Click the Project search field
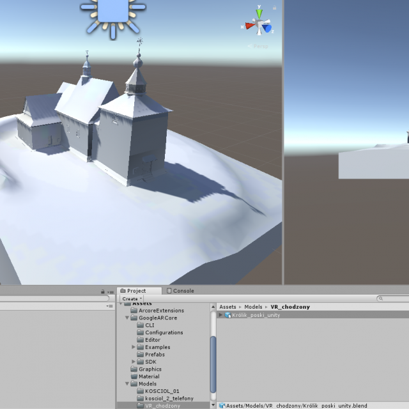409x409 pixels. 393,298
